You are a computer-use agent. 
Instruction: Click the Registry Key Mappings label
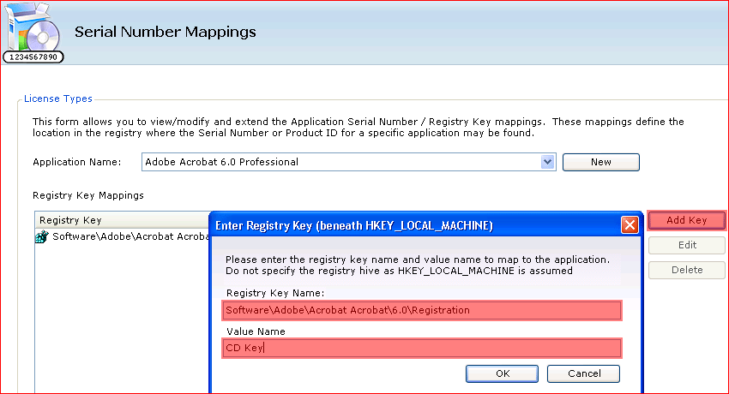click(88, 195)
